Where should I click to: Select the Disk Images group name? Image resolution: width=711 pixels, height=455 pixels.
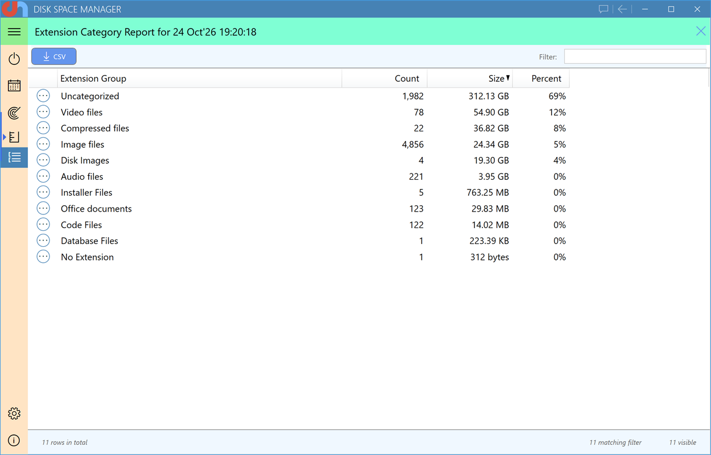coord(85,160)
